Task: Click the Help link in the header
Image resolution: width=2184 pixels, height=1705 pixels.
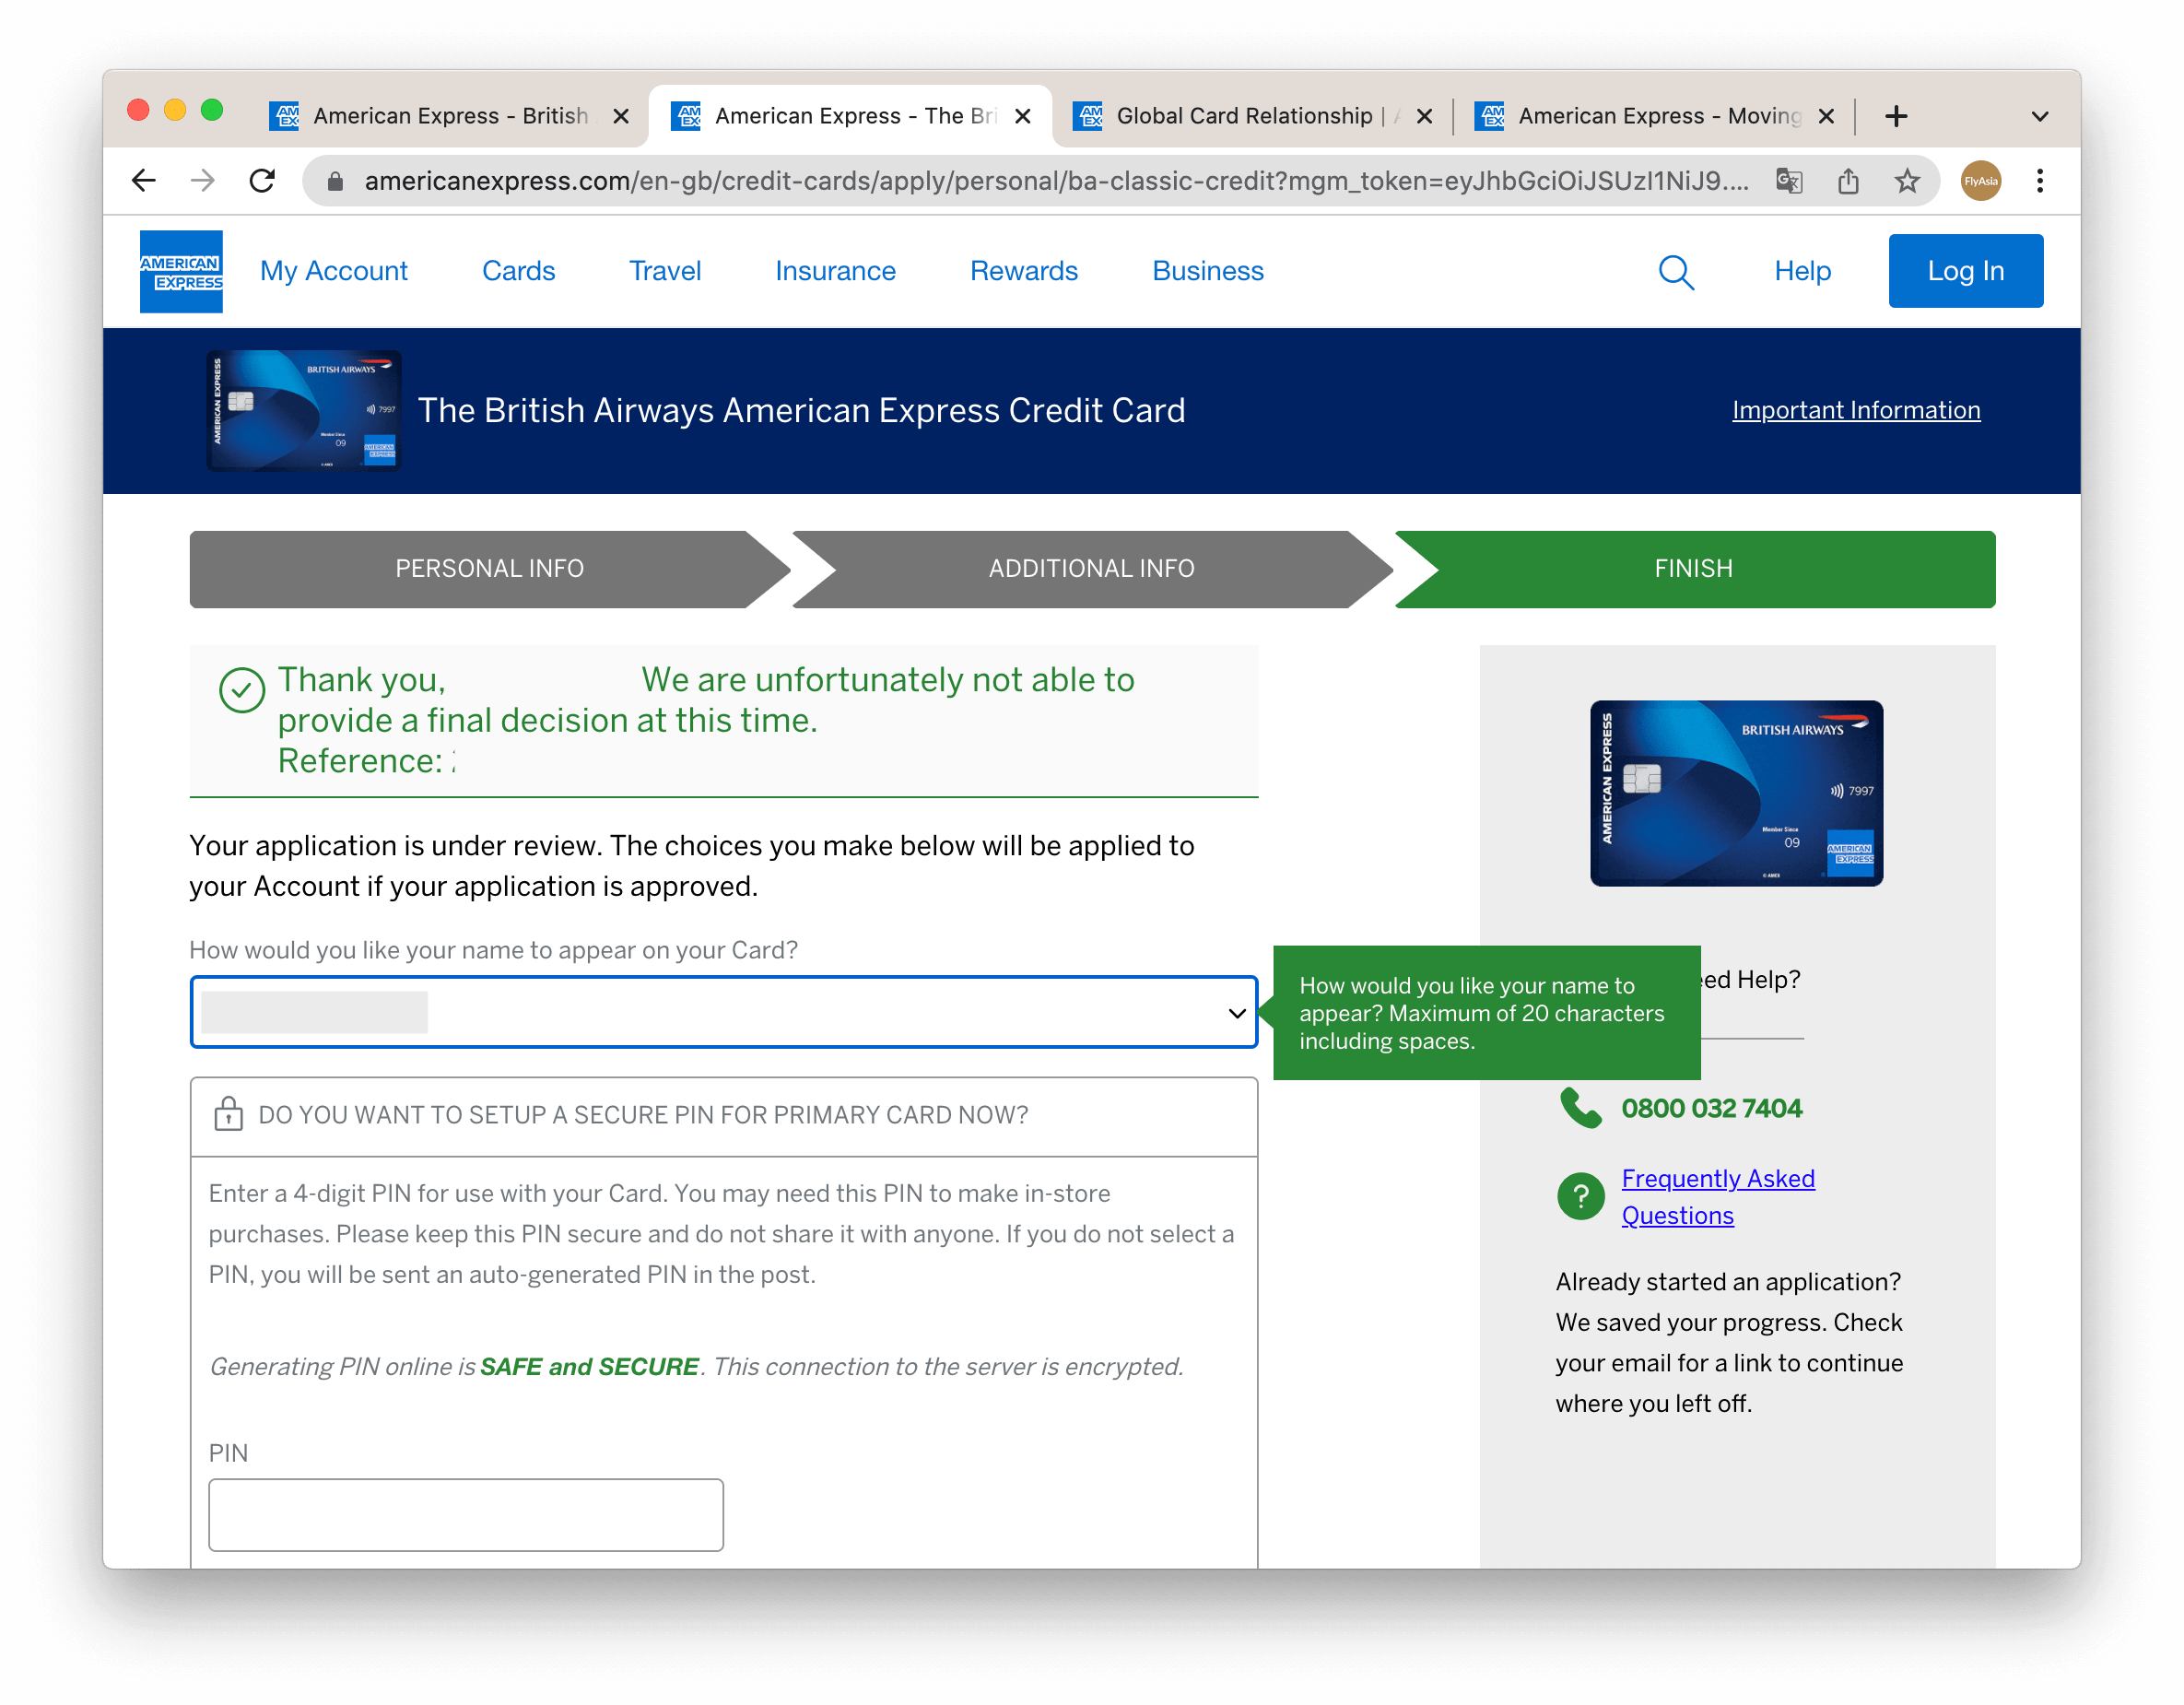Action: pyautogui.click(x=1802, y=271)
